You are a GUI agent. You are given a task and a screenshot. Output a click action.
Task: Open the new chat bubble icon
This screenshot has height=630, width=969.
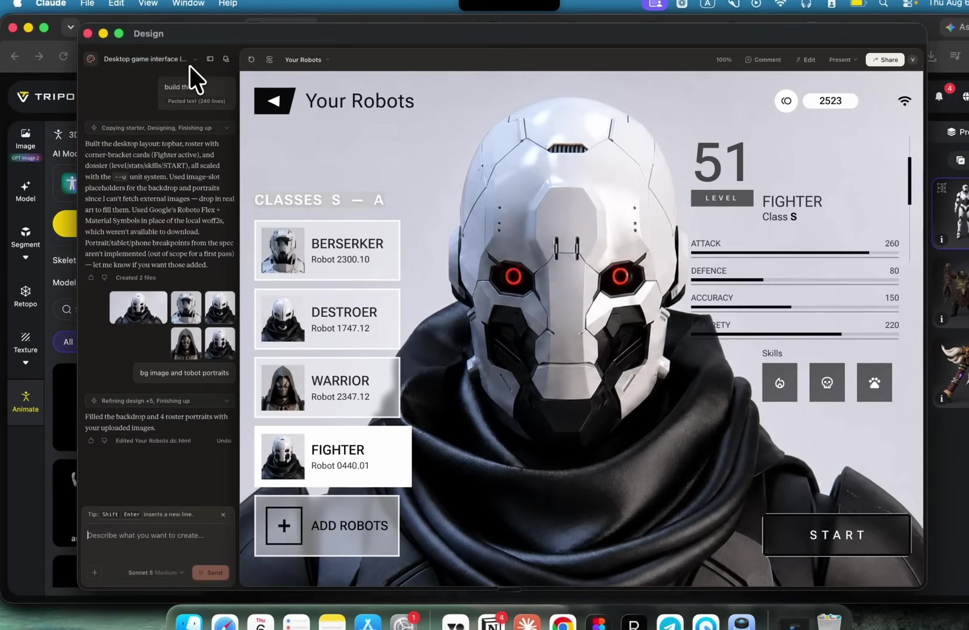pos(226,59)
